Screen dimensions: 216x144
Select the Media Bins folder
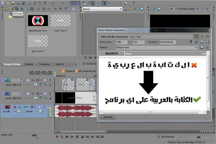[18, 17]
